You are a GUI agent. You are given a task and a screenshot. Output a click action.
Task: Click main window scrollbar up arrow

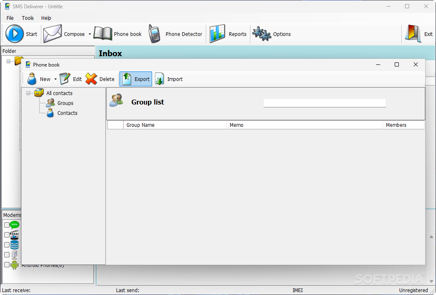pos(431,237)
